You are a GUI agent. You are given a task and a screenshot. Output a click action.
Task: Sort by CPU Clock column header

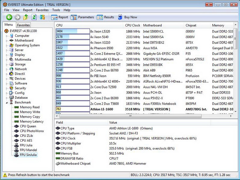tap(132, 25)
